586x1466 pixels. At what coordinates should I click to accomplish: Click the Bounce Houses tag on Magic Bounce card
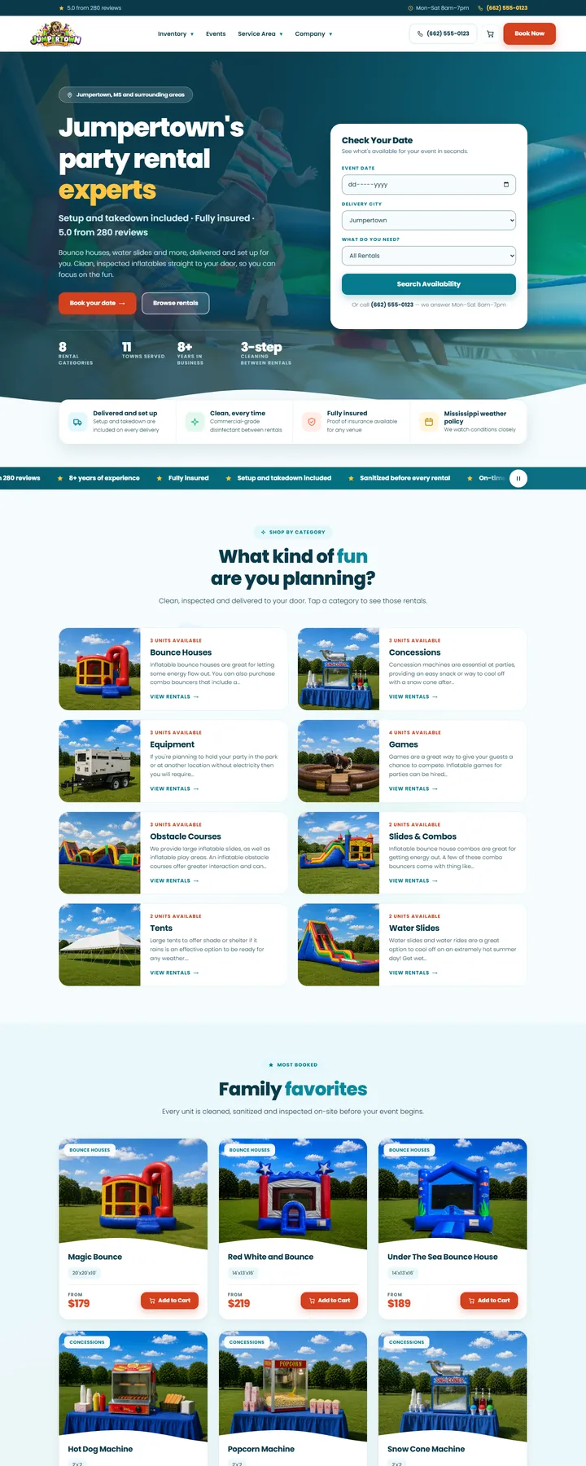click(x=90, y=1150)
